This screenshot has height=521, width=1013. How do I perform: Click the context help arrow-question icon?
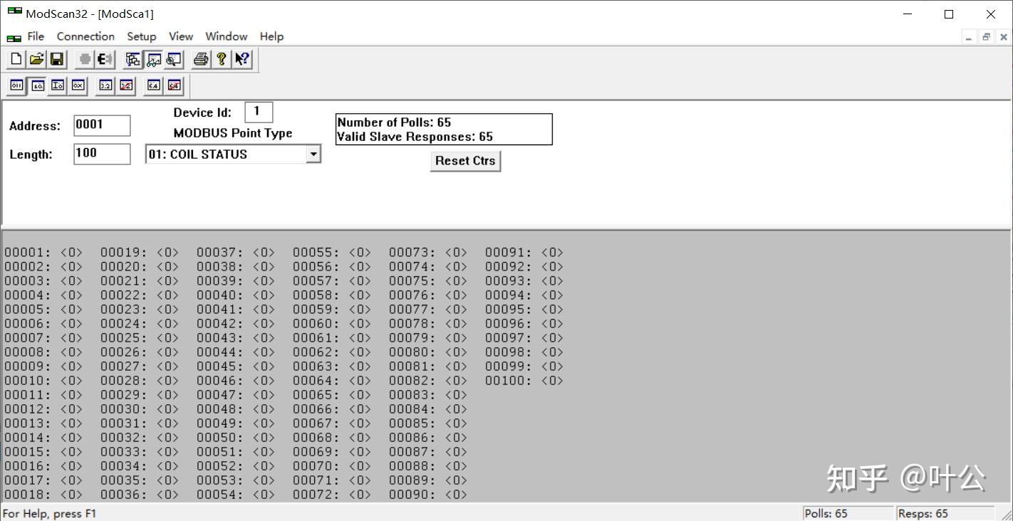click(242, 60)
